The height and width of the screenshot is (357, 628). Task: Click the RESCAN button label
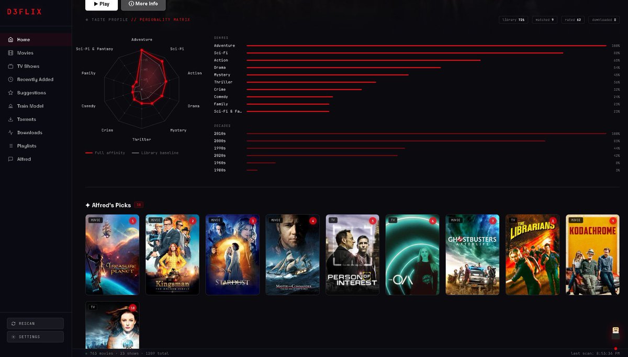point(27,323)
